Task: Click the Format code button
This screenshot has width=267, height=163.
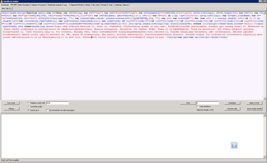Action: (x=232, y=109)
